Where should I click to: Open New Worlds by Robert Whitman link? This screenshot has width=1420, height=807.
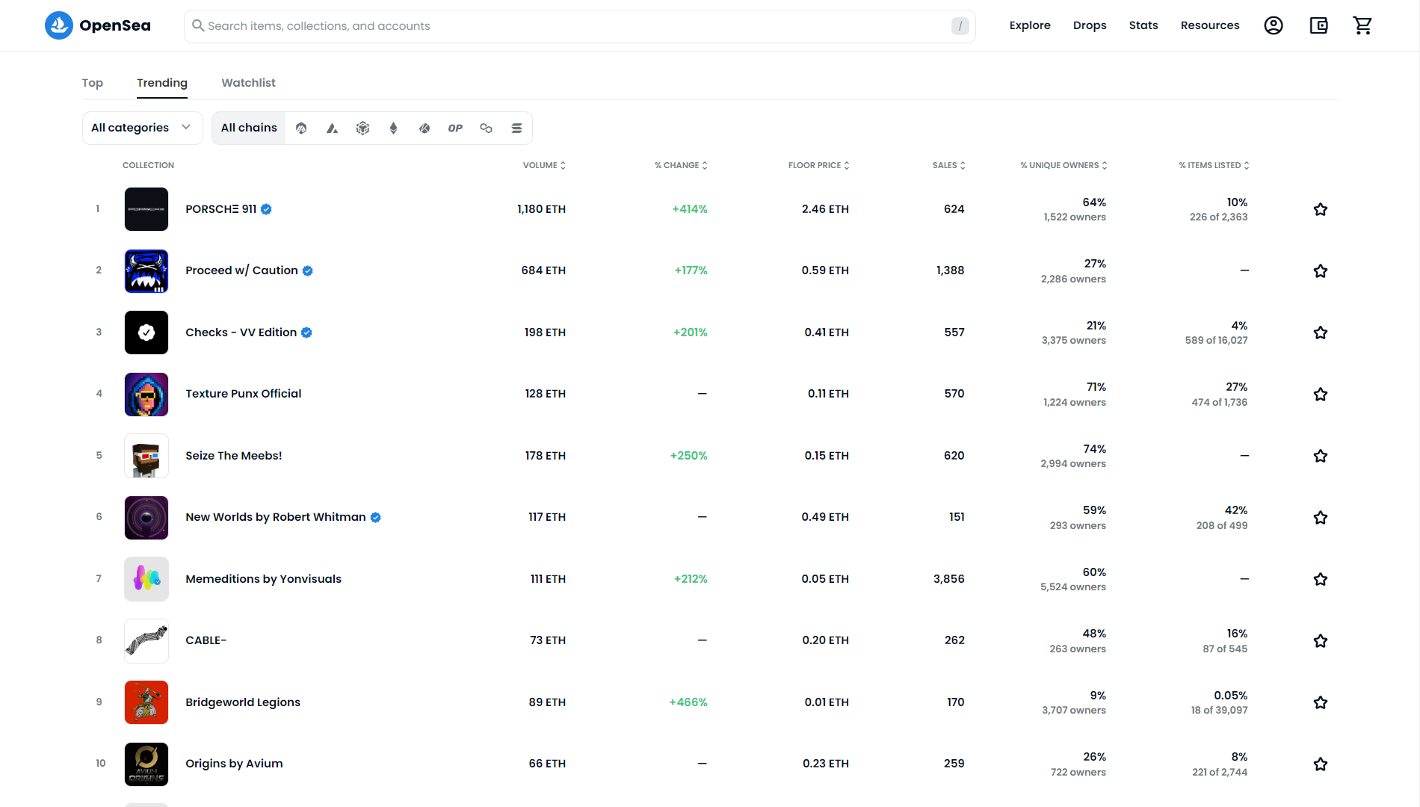(x=276, y=517)
